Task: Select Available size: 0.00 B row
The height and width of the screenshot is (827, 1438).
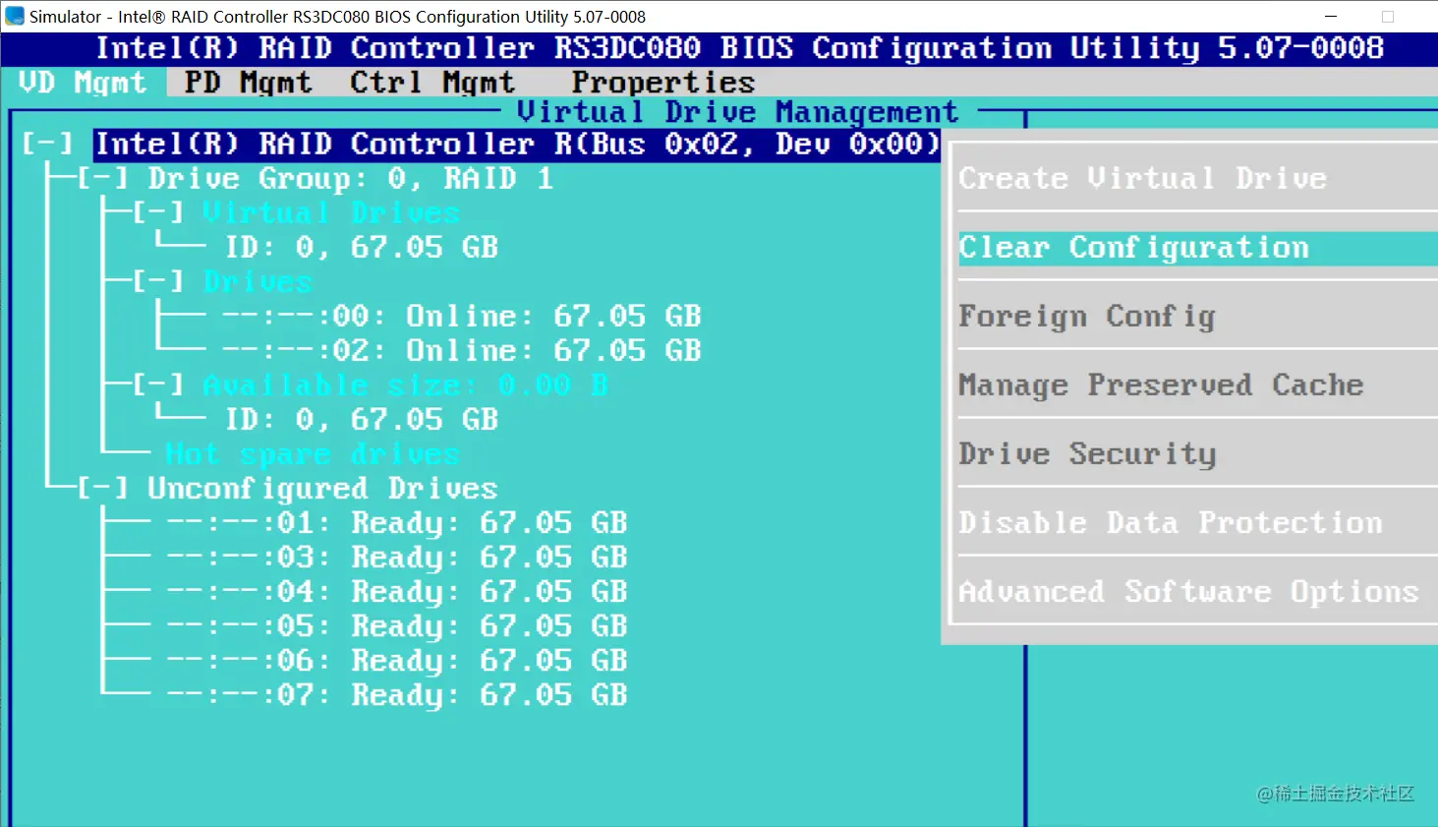Action: [405, 385]
